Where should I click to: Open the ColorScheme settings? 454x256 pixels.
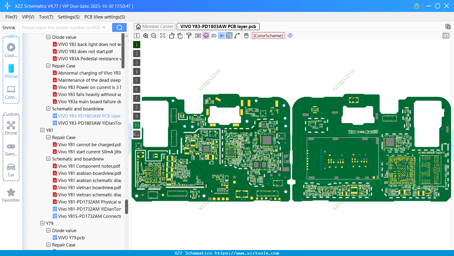tap(268, 36)
